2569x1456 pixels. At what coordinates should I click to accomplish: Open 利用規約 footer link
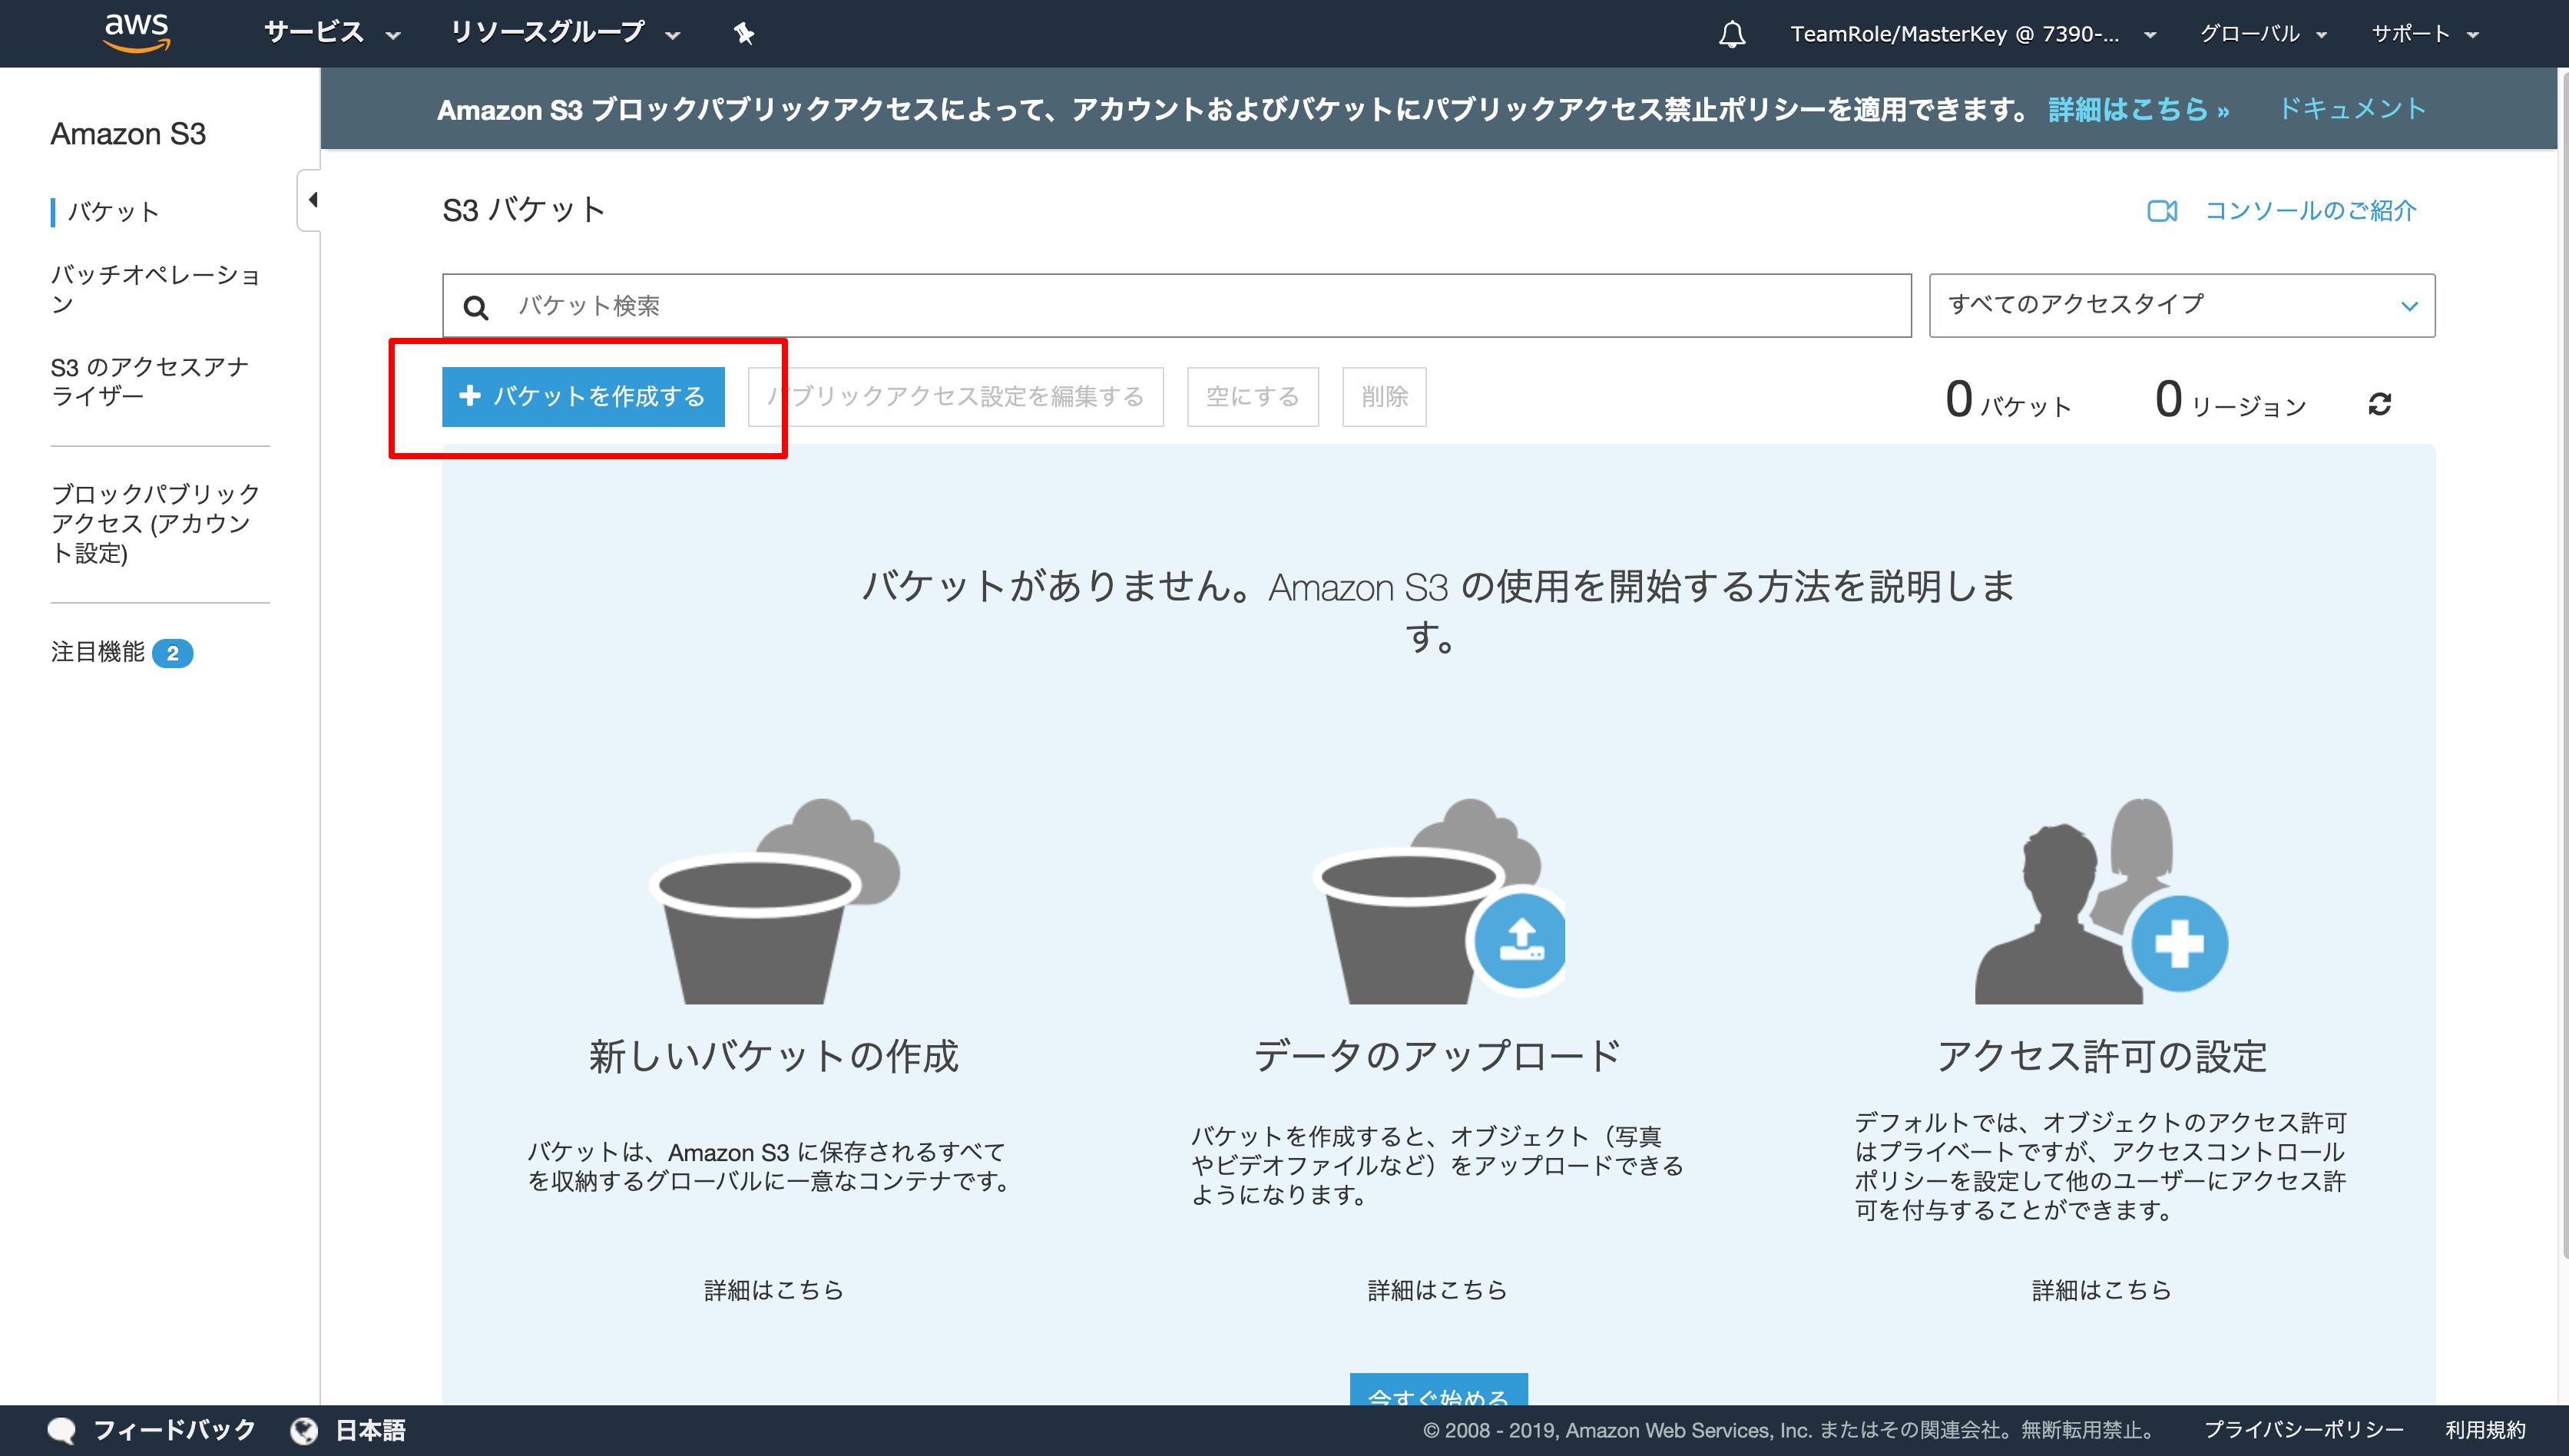2485,1430
